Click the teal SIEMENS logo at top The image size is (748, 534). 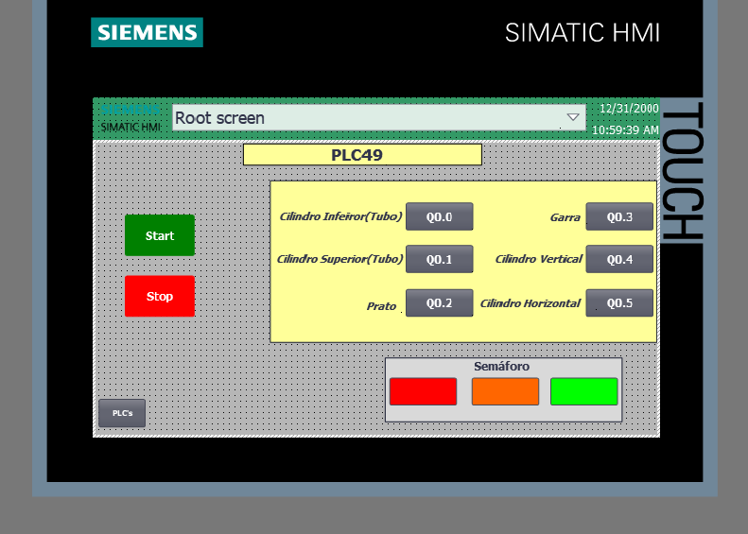coord(147,32)
